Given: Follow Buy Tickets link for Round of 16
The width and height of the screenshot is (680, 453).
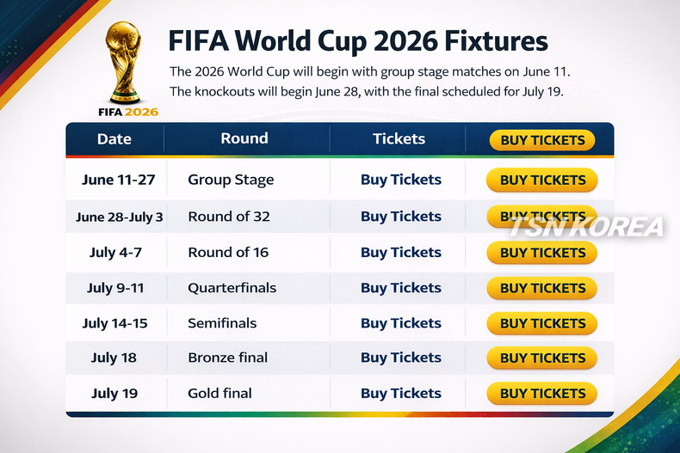Looking at the screenshot, I should pyautogui.click(x=400, y=253).
